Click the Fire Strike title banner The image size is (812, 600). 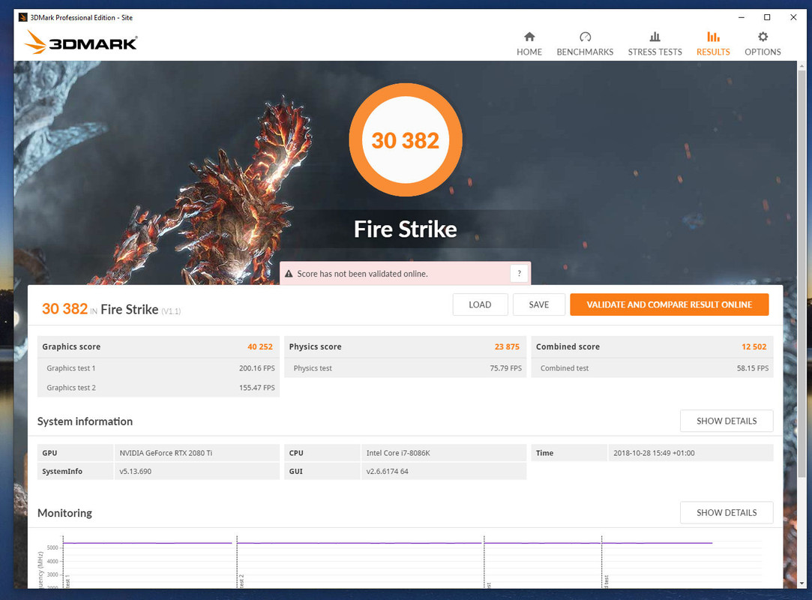406,229
